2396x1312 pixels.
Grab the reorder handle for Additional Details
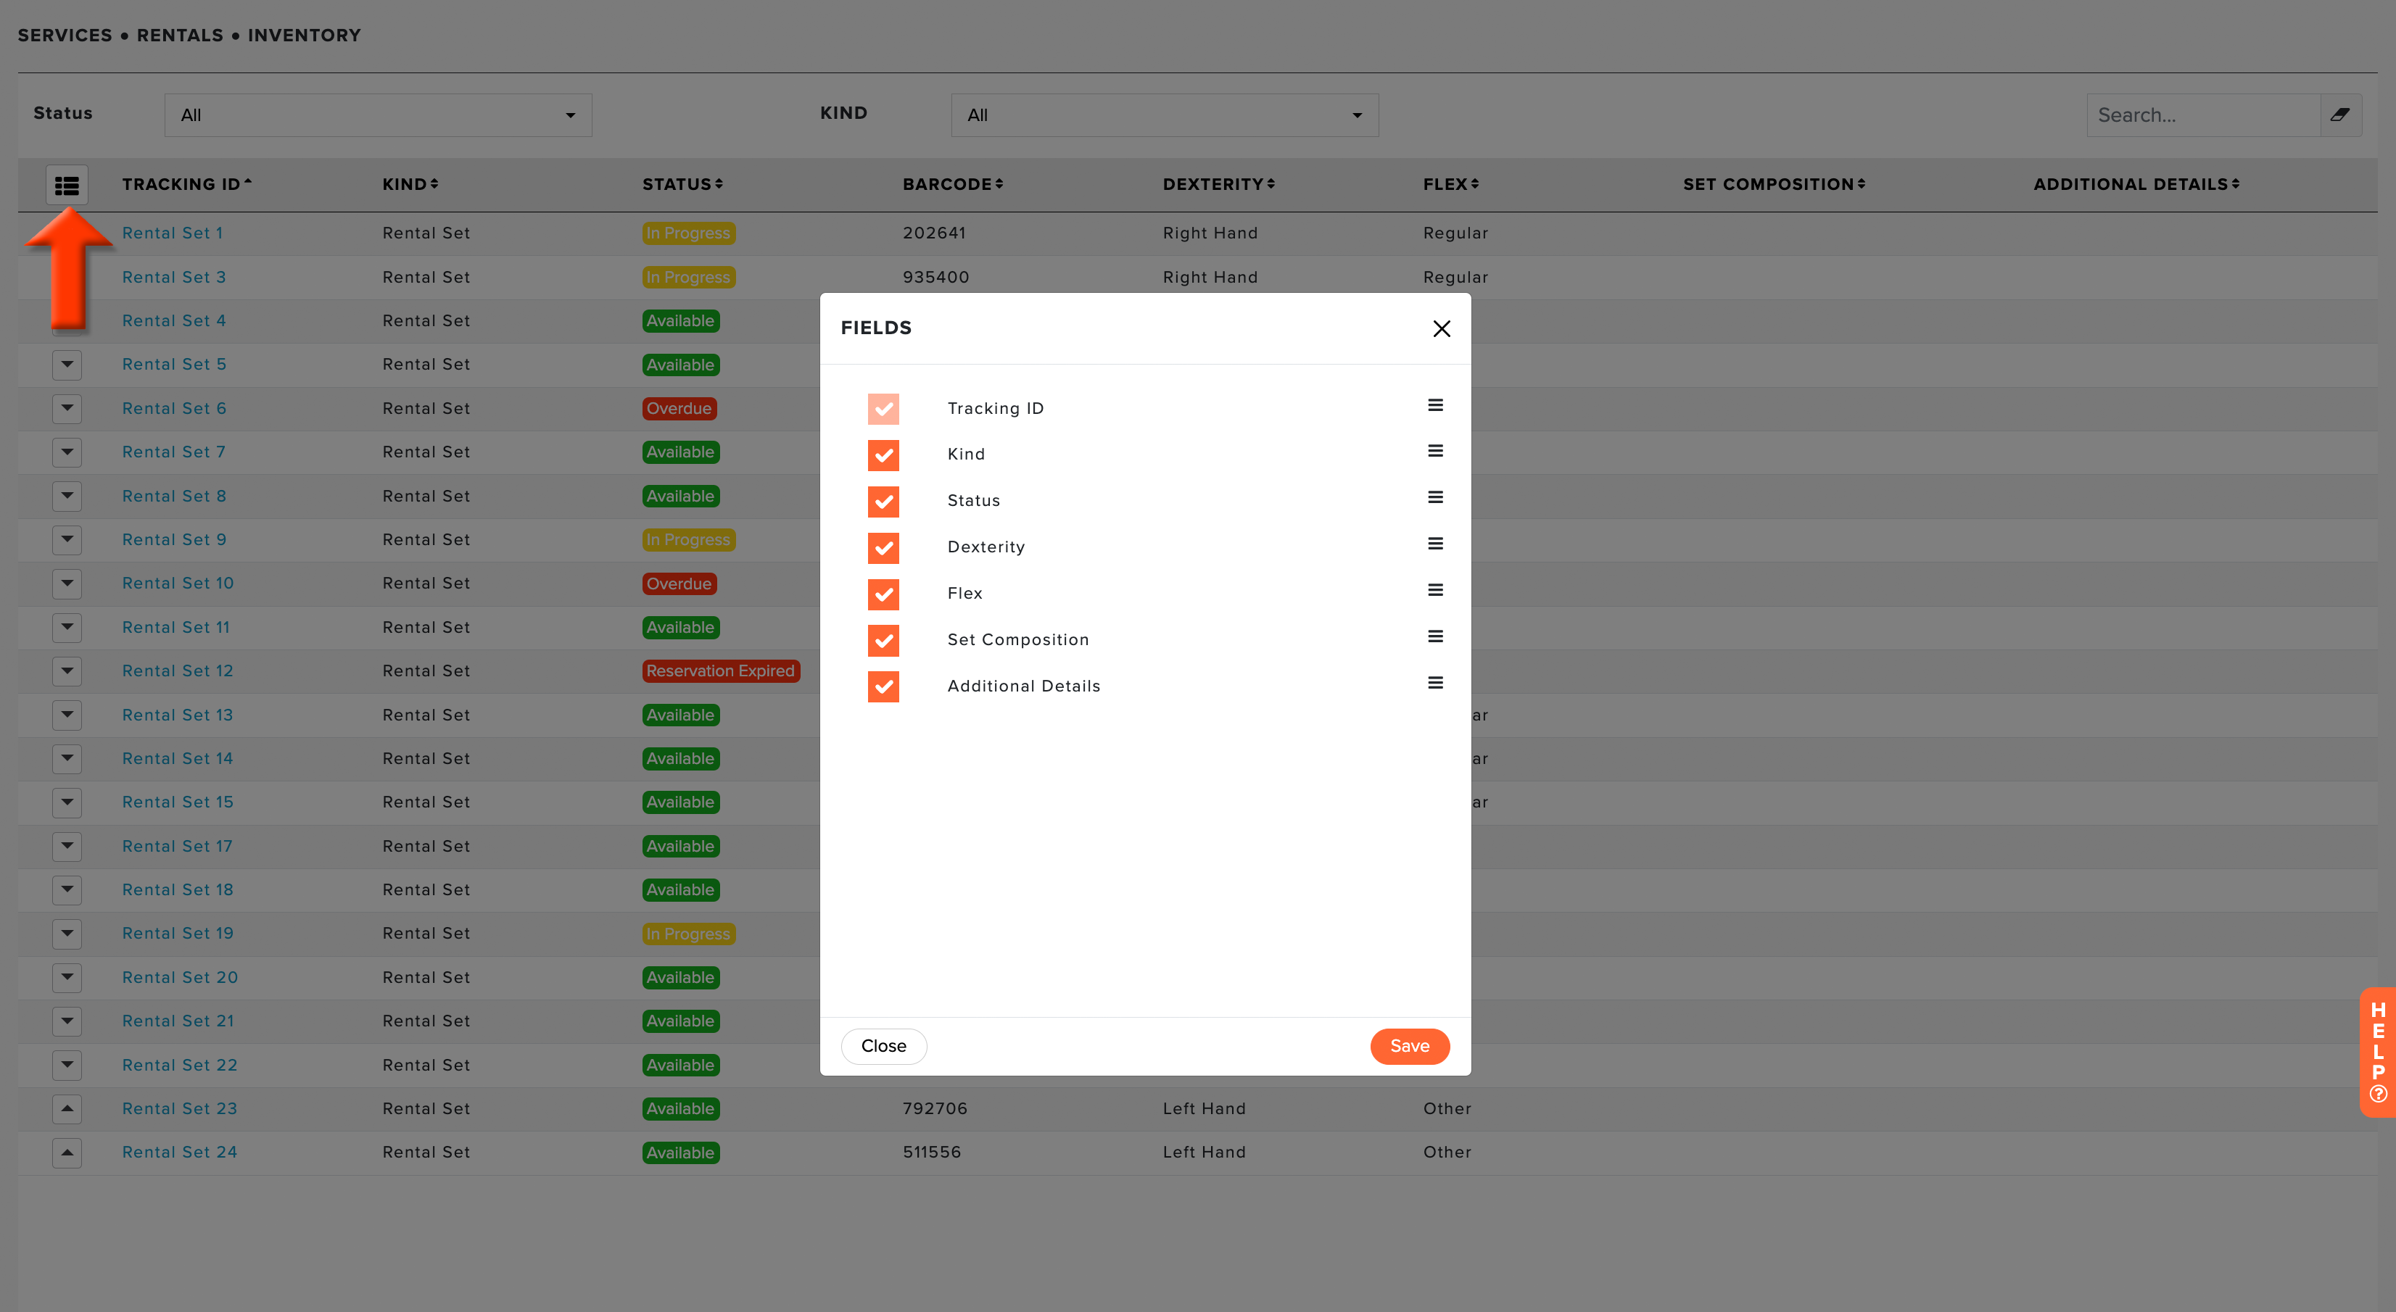pyautogui.click(x=1435, y=684)
